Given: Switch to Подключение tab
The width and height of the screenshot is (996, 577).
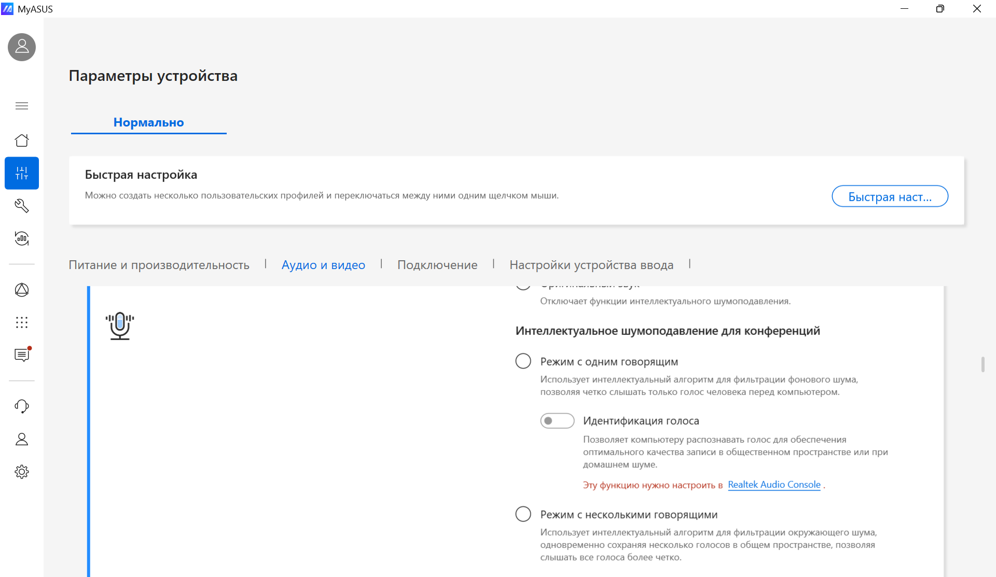Looking at the screenshot, I should tap(437, 265).
